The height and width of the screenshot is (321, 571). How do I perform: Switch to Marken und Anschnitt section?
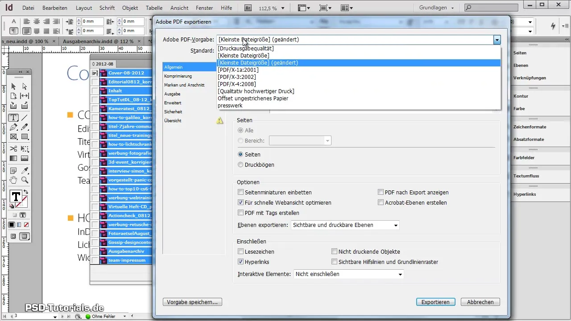pos(184,85)
